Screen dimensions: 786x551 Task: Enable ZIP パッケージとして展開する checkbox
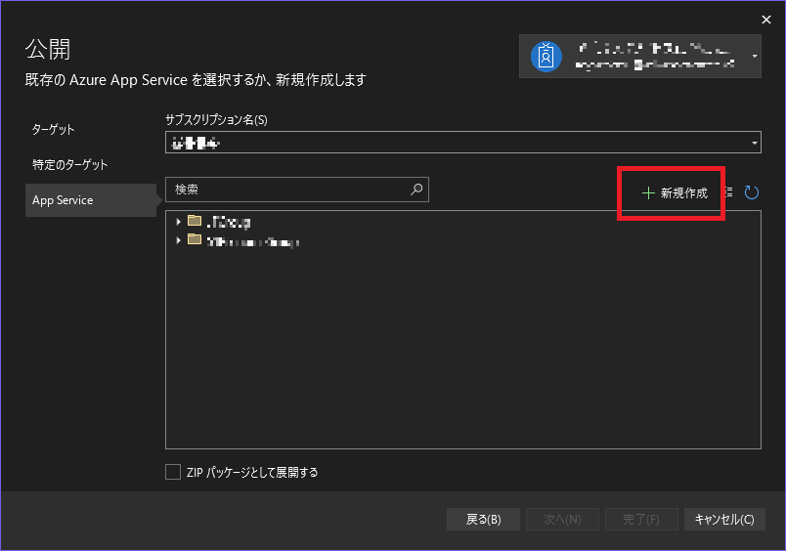point(173,472)
